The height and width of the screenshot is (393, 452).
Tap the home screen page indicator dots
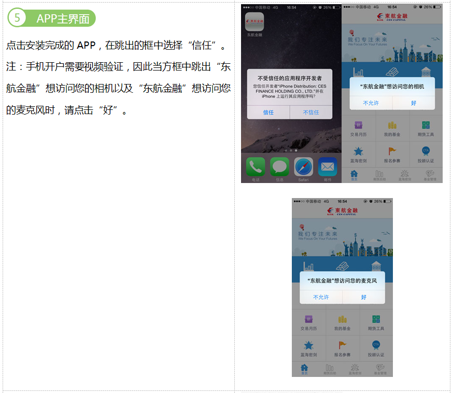(x=291, y=150)
